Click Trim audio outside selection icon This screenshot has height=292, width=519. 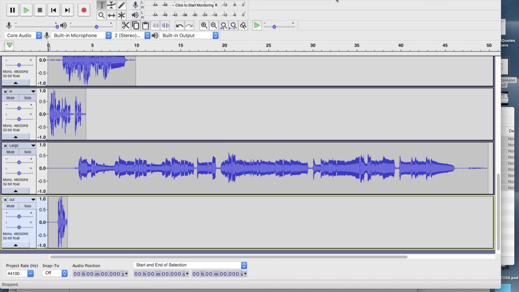point(155,26)
